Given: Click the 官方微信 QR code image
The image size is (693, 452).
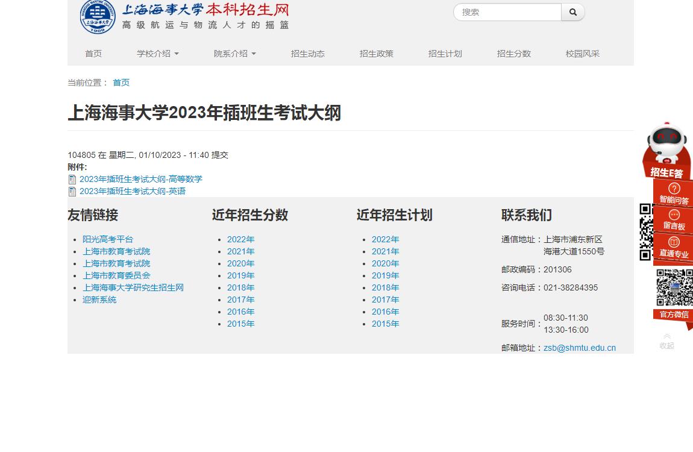Looking at the screenshot, I should tap(674, 287).
